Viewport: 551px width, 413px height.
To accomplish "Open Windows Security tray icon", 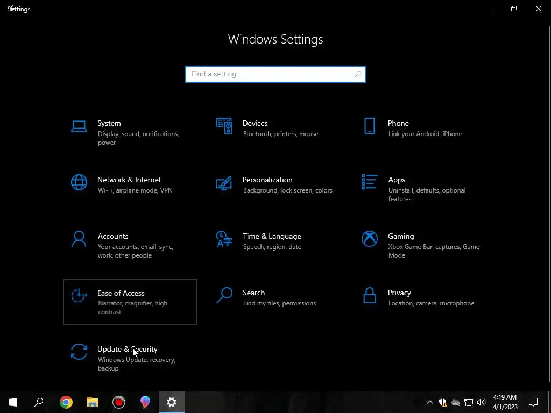I will [443, 402].
